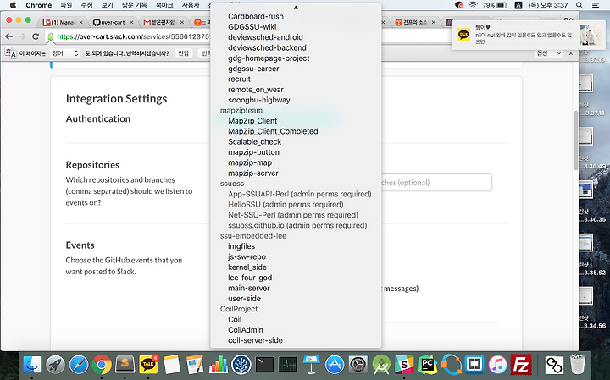Image resolution: width=610 pixels, height=380 pixels.
Task: Launch Launchpad rocket icon in Dock
Action: click(55, 365)
